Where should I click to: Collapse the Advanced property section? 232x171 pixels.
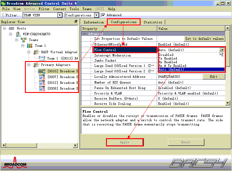click(x=84, y=34)
